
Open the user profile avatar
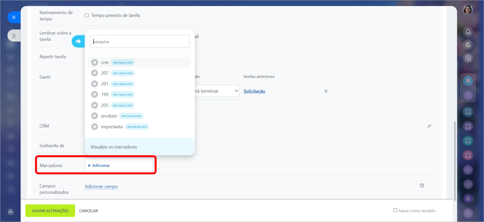tap(468, 10)
